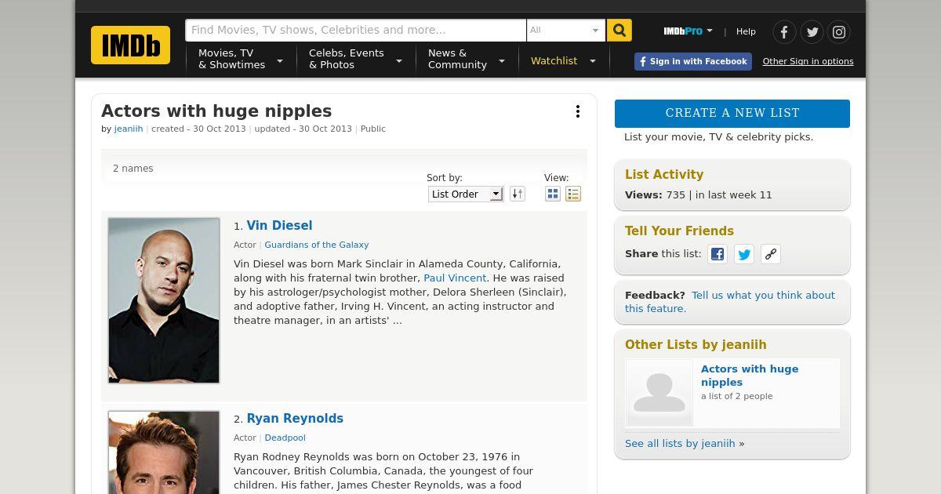The height and width of the screenshot is (494, 941).
Task: Open IMDb Facebook page icon
Action: 784,32
